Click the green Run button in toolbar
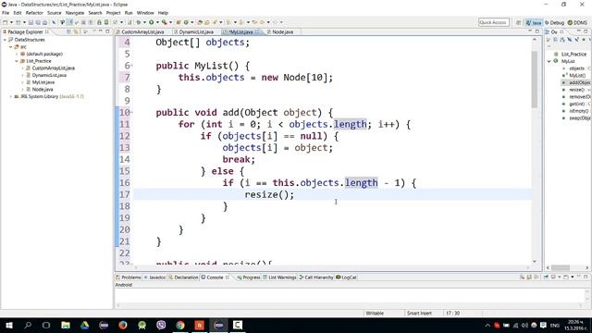 [x=152, y=22]
